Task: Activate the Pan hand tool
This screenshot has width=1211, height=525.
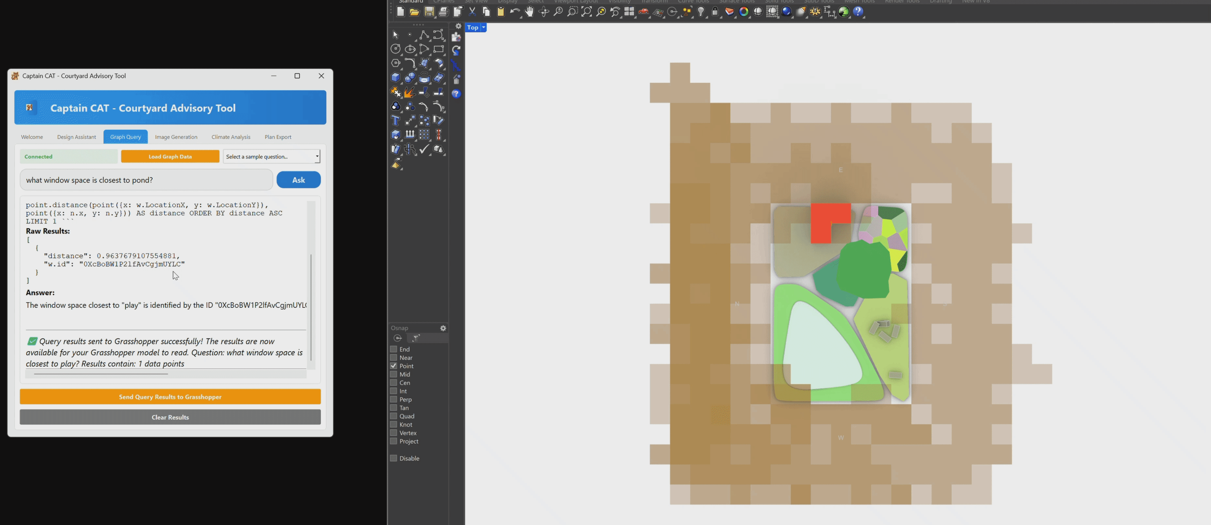Action: coord(529,12)
